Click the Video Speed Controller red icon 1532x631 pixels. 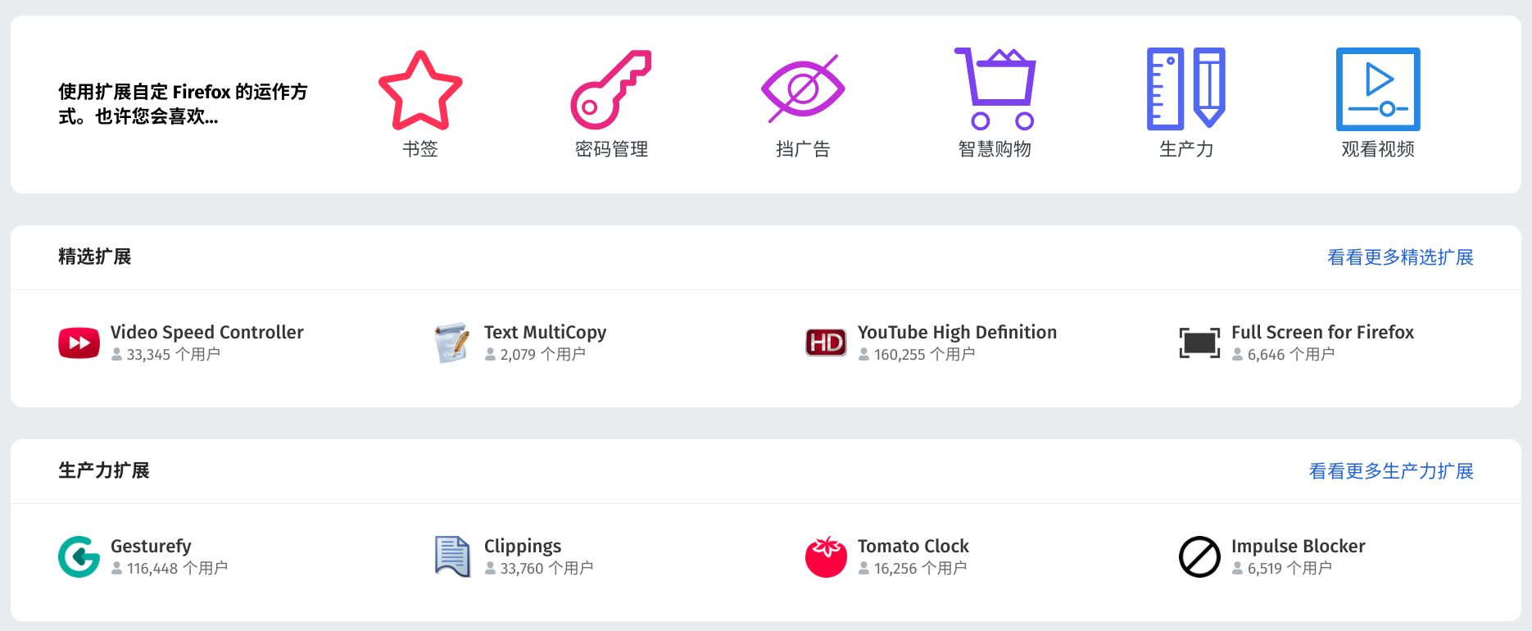point(79,343)
